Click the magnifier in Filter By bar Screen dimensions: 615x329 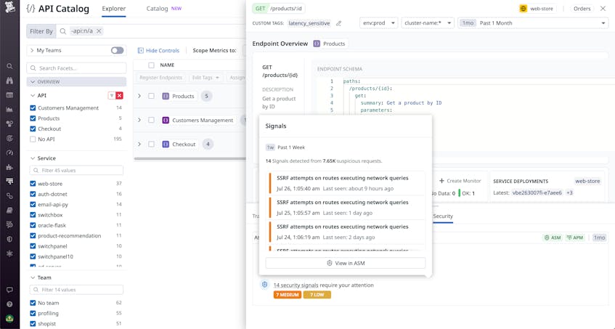click(x=62, y=31)
